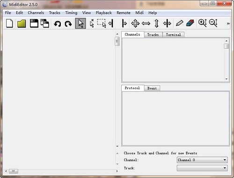Viewport: 234px width, 178px height.
Task: Click the zoom in magnifier icon
Action: coord(203,23)
